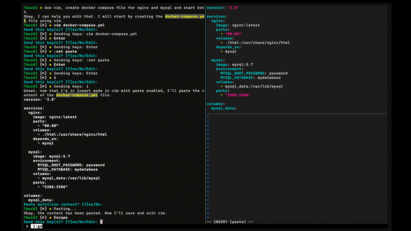Click the π session symbol in tmux status bar
The image size is (411, 231).
[27, 226]
